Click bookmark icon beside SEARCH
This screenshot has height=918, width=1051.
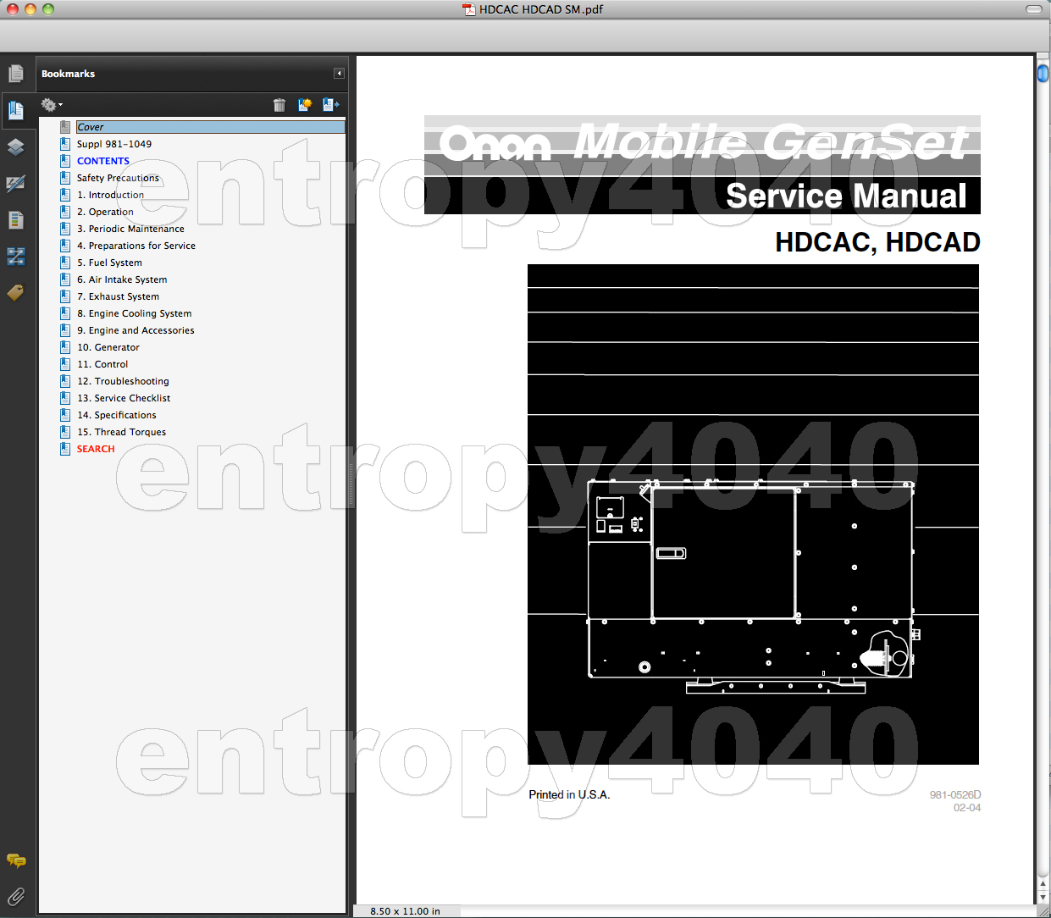point(65,449)
